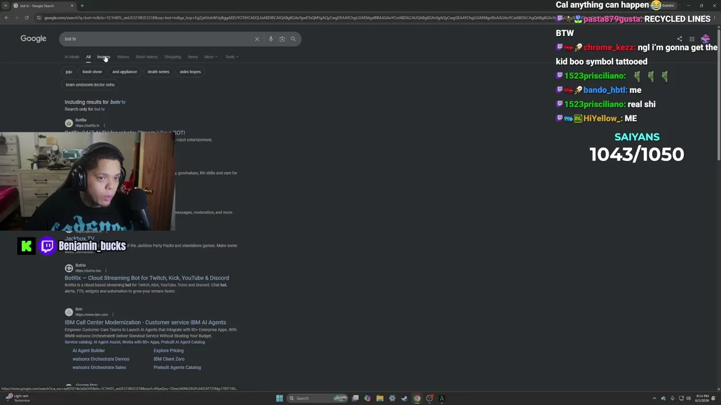Open the 'AI Agent Builder' sitelink
Screen dimensions: 721x405
[x=88, y=350]
